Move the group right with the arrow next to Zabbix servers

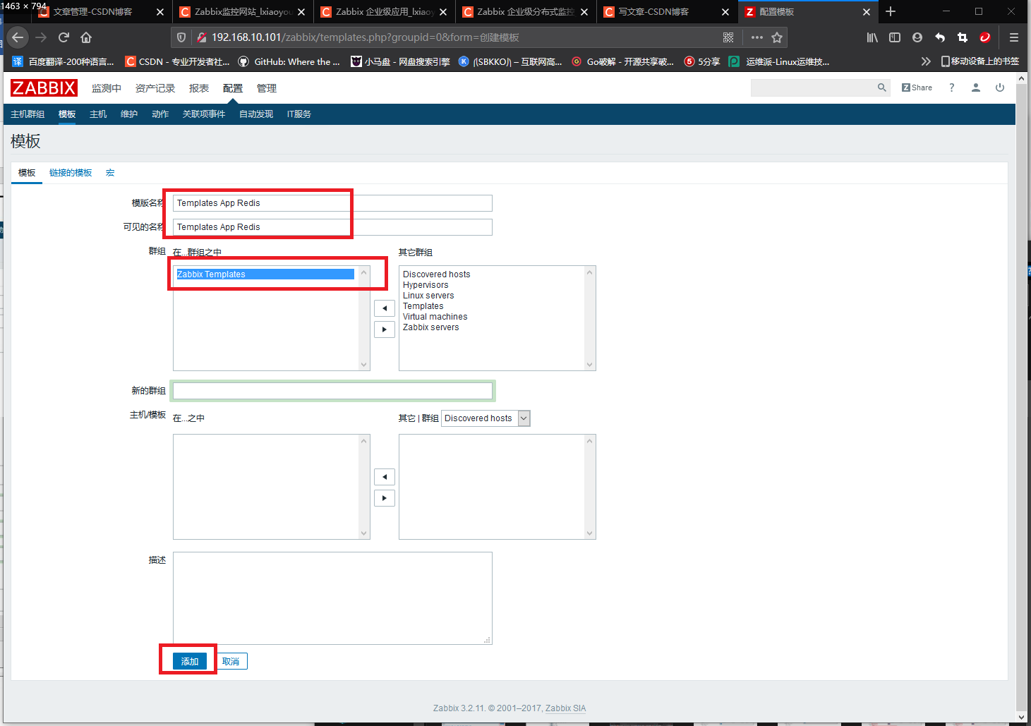(x=385, y=329)
